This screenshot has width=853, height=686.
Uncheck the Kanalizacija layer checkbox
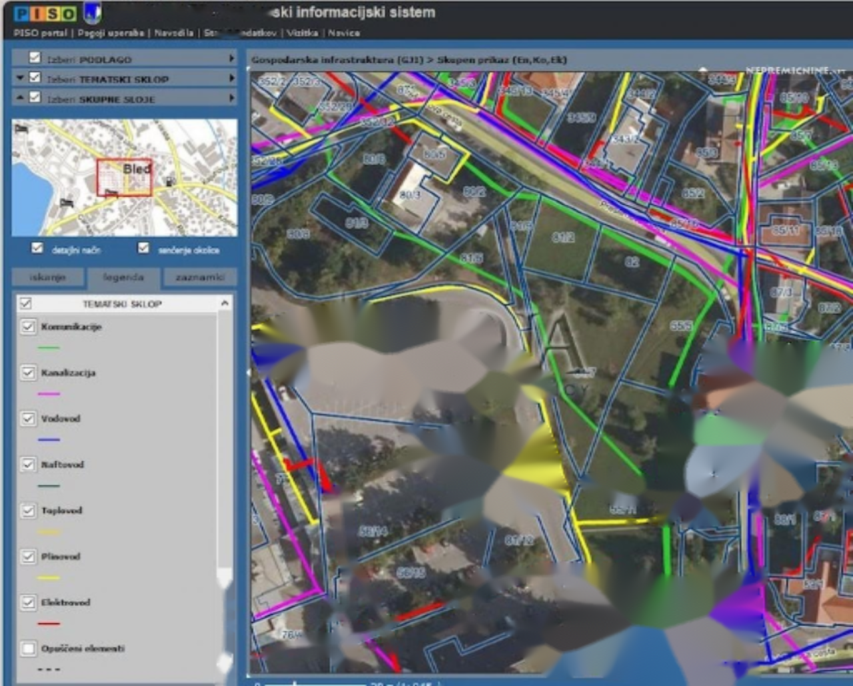click(28, 372)
